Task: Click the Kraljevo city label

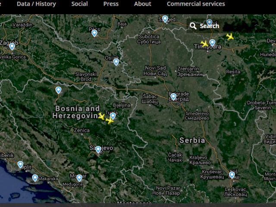Action: click(200, 160)
